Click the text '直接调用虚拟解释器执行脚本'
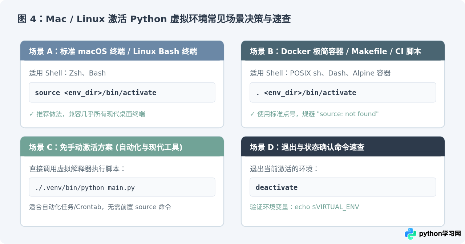465x244 pixels. coord(77,169)
